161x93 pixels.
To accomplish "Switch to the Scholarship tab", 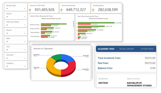I will (x=127, y=49).
